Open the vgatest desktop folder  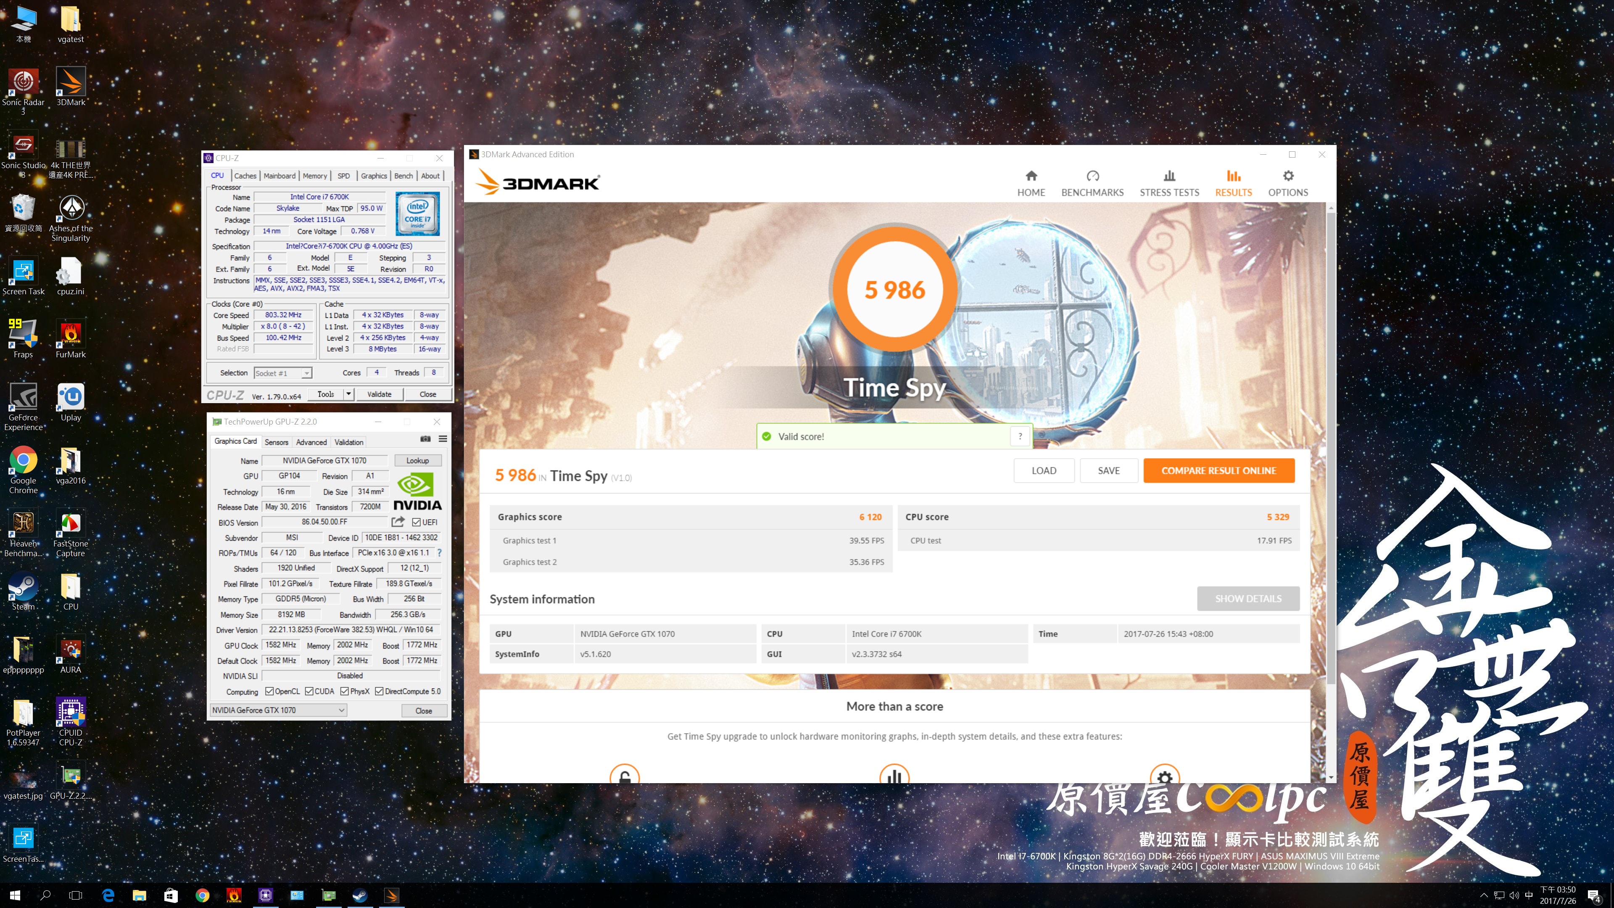pyautogui.click(x=71, y=24)
